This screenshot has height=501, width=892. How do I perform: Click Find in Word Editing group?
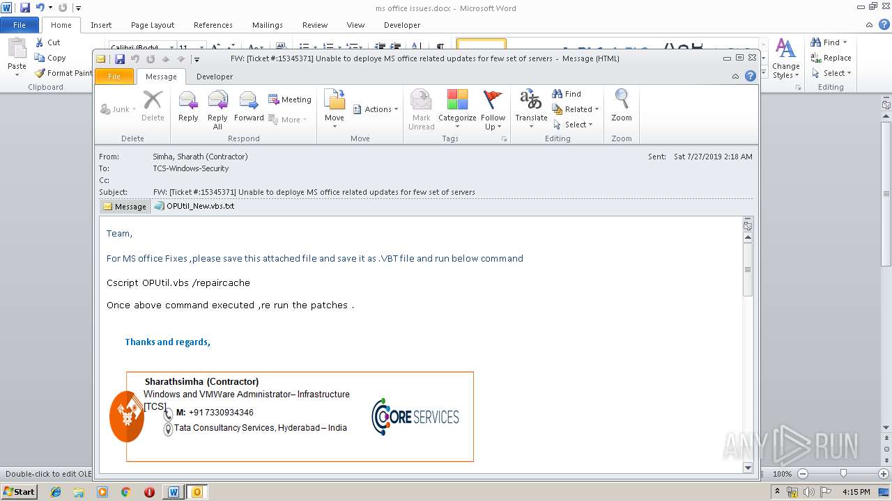click(829, 42)
